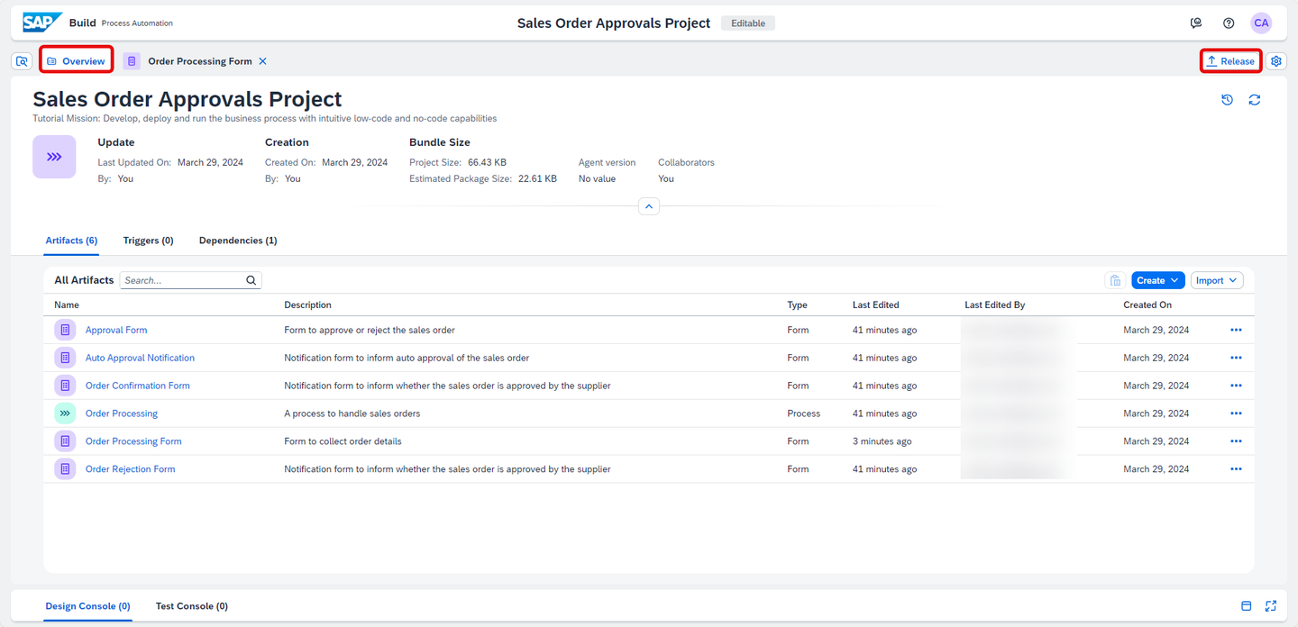Screen dimensions: 1298x627
Task: Expand console to full screen icon
Action: tap(1271, 606)
